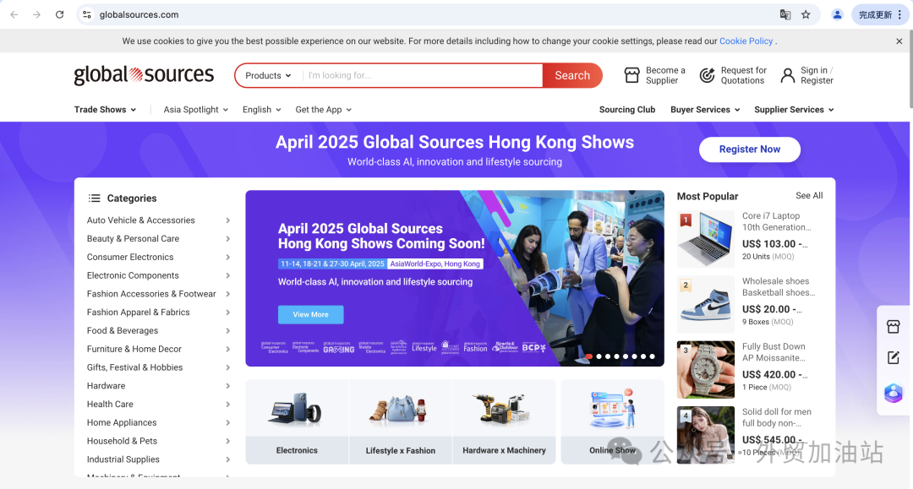
Task: Open the Lifestyle x Fashion tile
Action: 401,421
